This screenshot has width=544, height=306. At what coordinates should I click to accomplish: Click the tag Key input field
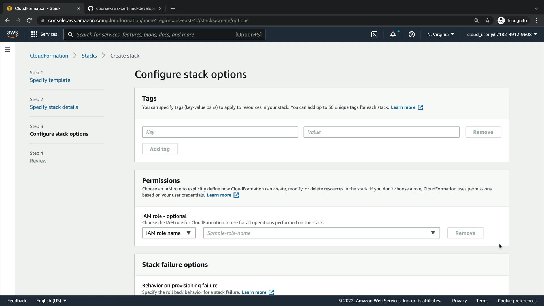(x=220, y=132)
